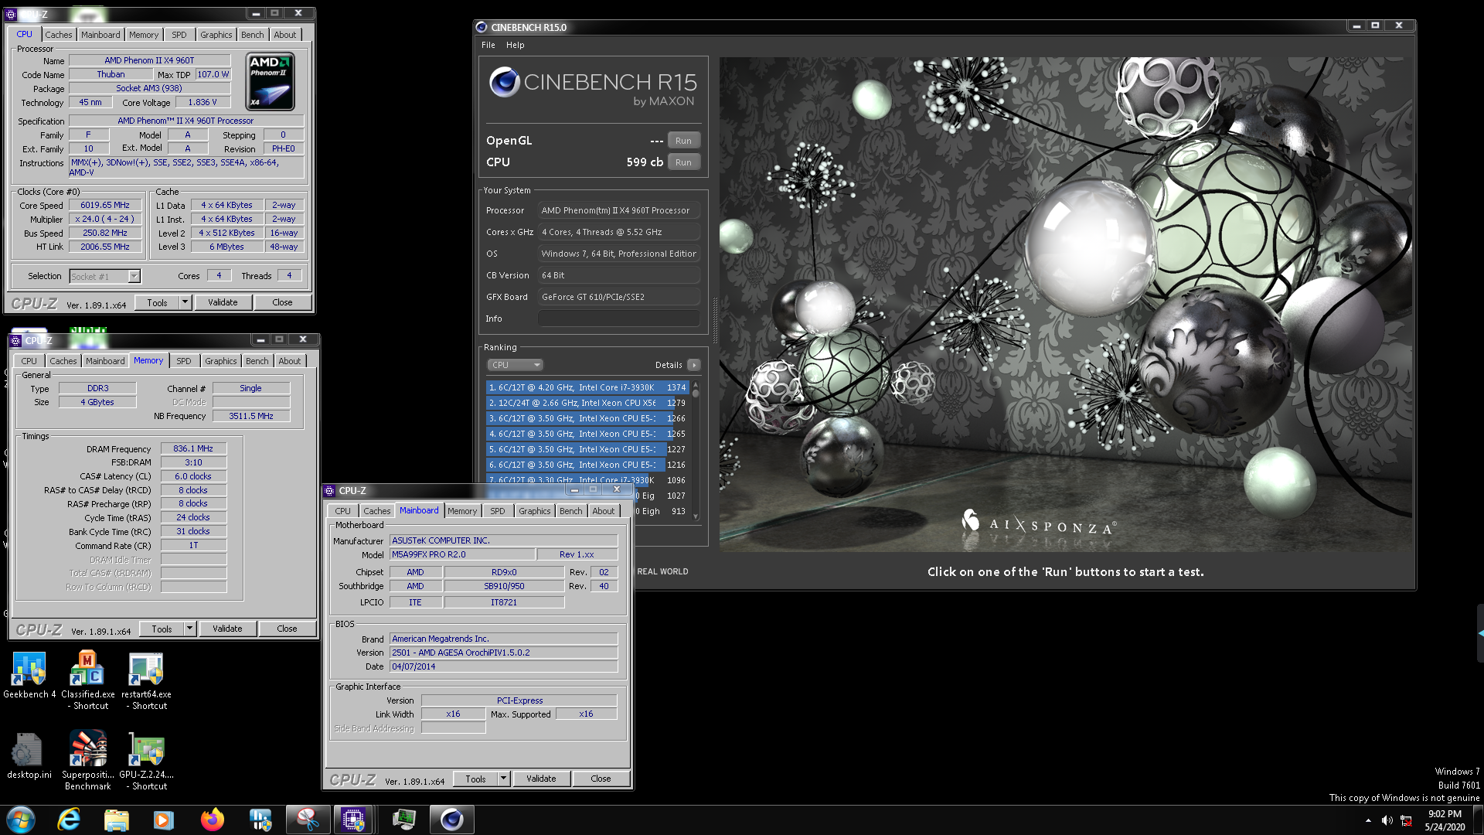
Task: Click Tools button in the CPU-Z Mainboard window
Action: [475, 779]
